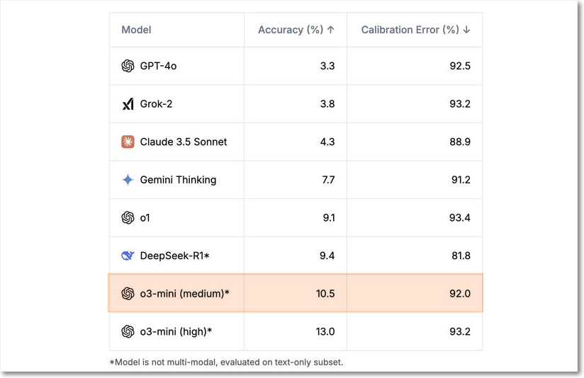
Task: Click the OpenAI logo beside GPT-4o
Action: point(128,66)
